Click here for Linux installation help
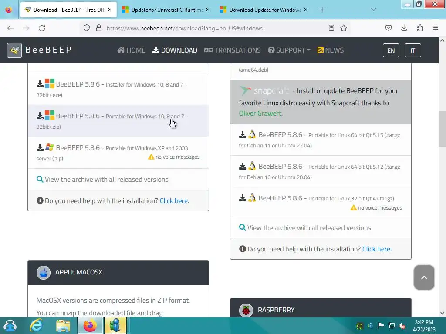The image size is (446, 334). (377, 249)
